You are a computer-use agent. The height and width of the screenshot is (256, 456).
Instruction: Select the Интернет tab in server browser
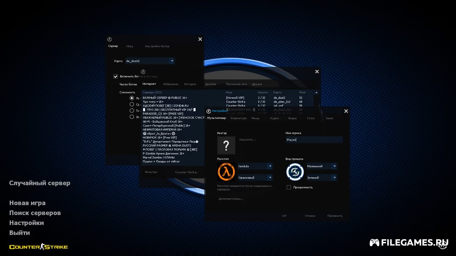[x=149, y=84]
